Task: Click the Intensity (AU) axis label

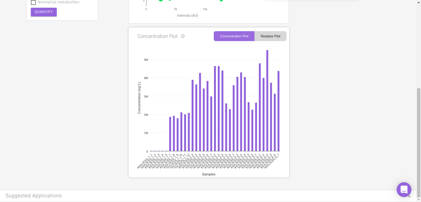Action: click(x=188, y=15)
